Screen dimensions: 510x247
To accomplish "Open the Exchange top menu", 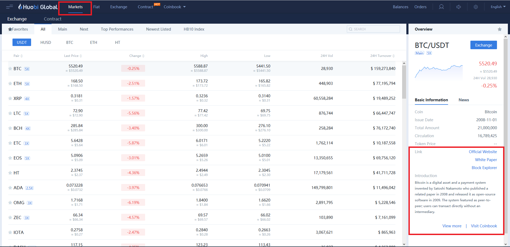I will coord(119,7).
